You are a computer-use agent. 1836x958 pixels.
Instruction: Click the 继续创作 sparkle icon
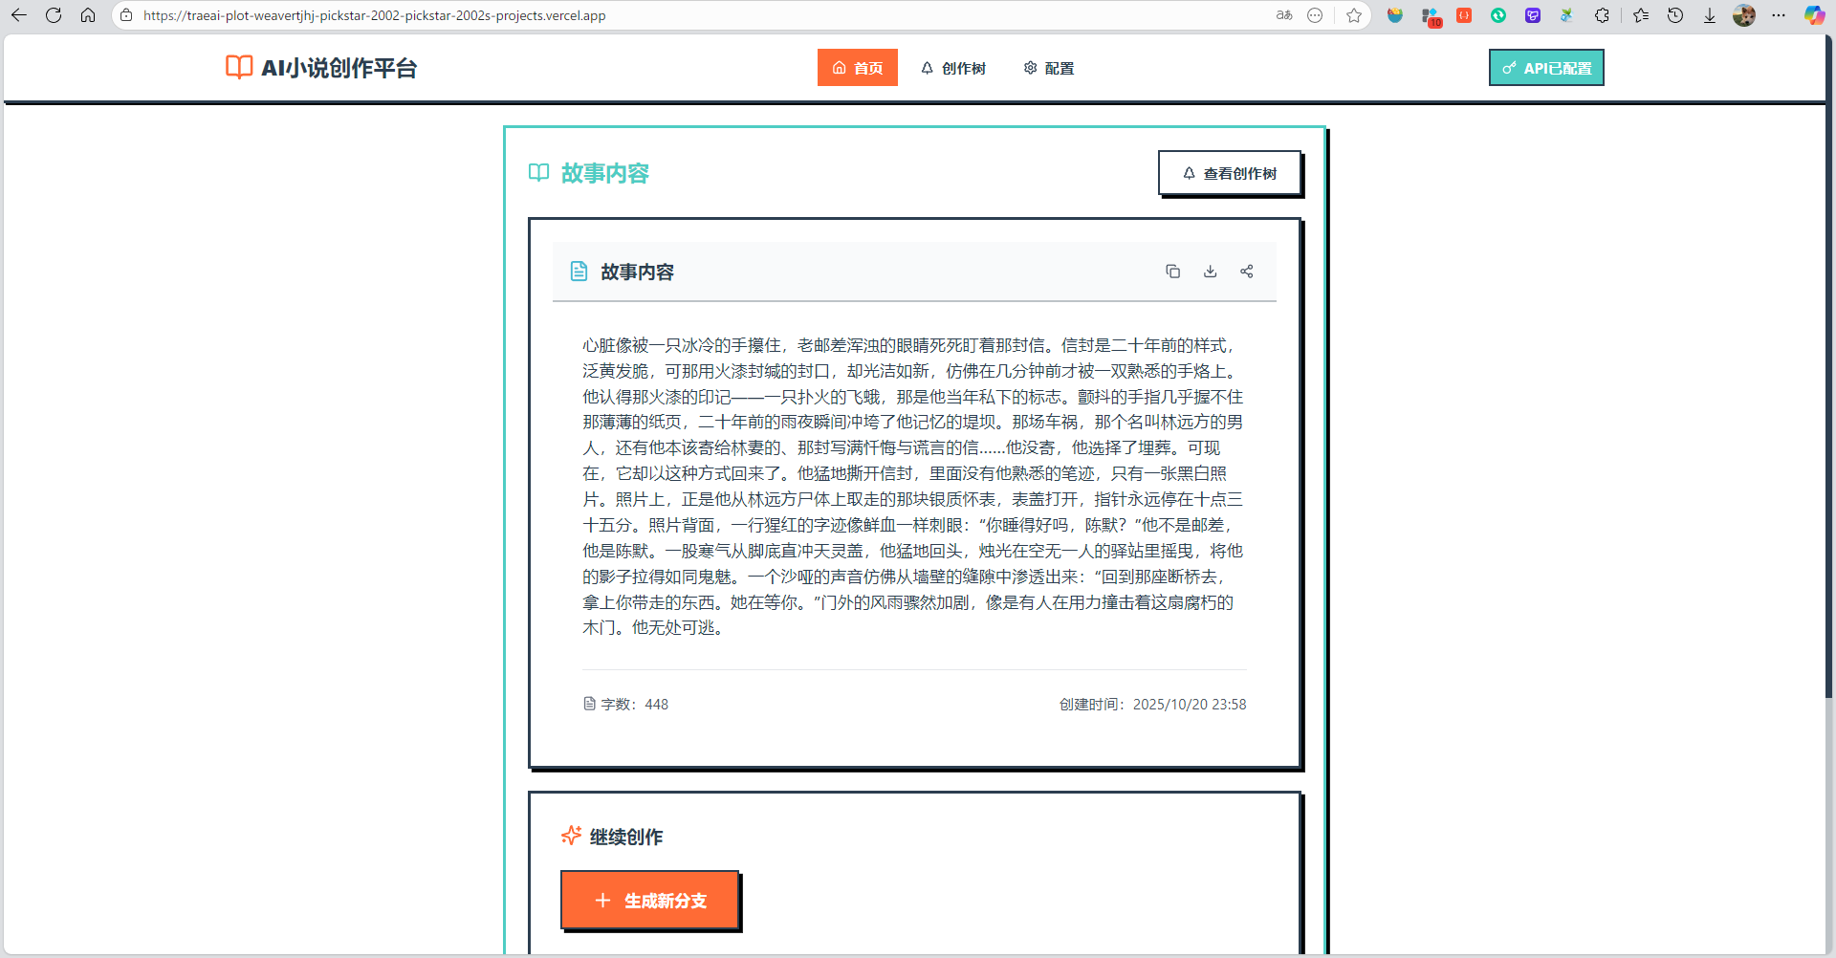571,836
